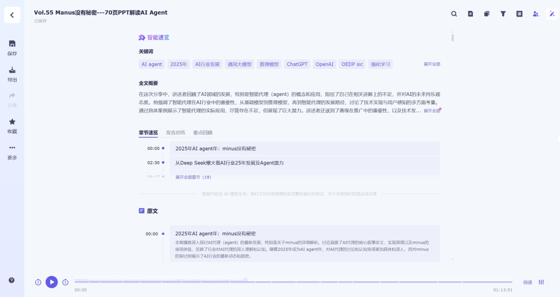Expand all 19 chapters link
This screenshot has height=297, width=560.
point(193,177)
